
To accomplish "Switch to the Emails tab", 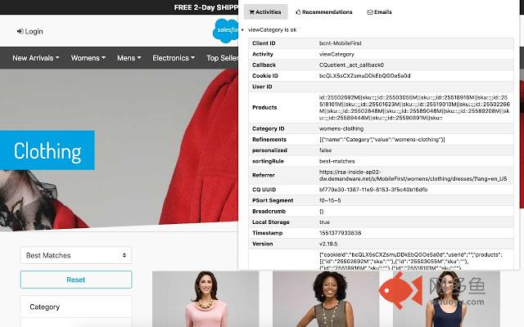I will (x=379, y=12).
